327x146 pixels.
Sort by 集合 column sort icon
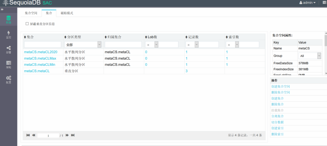[x=25, y=37]
